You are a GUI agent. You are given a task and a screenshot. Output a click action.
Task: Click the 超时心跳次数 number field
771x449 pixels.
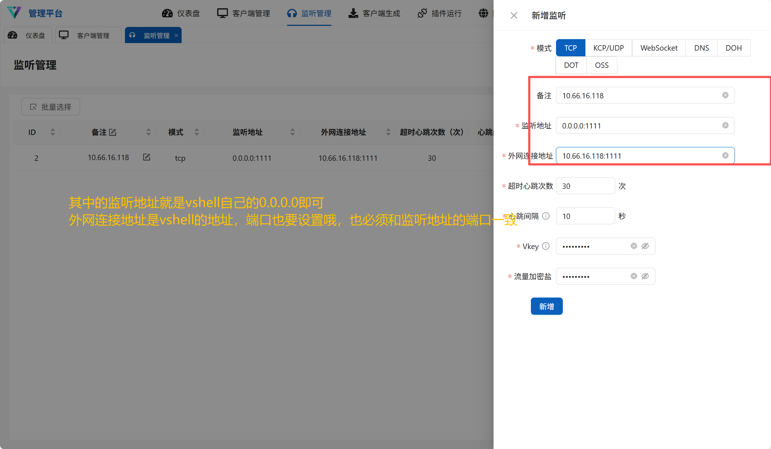tap(585, 186)
